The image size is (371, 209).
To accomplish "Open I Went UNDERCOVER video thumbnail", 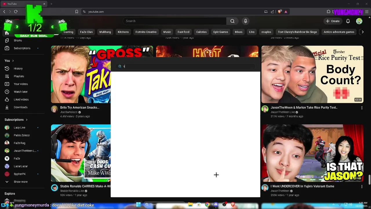I will (x=312, y=153).
